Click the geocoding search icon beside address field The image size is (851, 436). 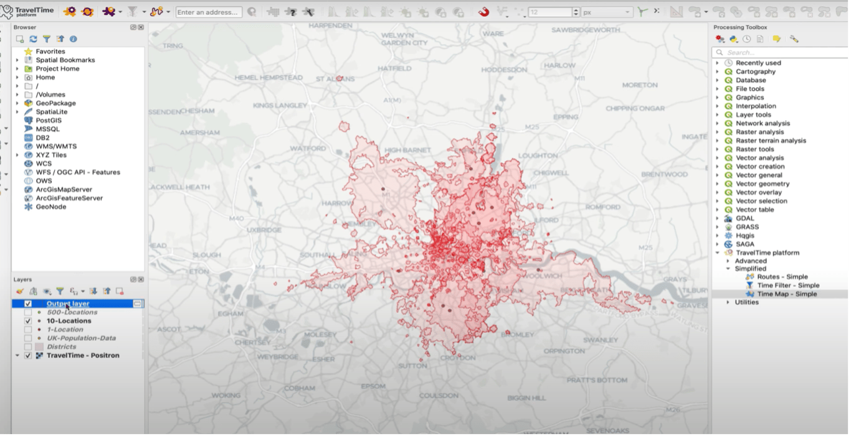pos(250,11)
